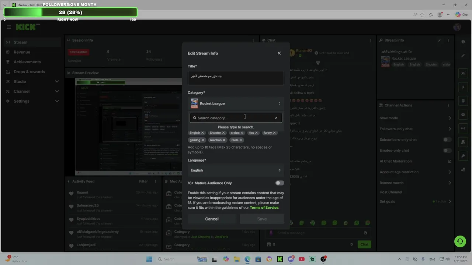The image size is (472, 265).
Task: Toggle Emotes-only chat
Action: (447, 150)
